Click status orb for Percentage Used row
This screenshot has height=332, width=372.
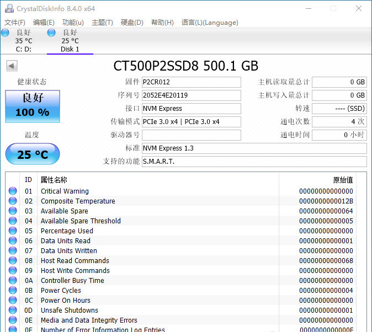coord(13,231)
